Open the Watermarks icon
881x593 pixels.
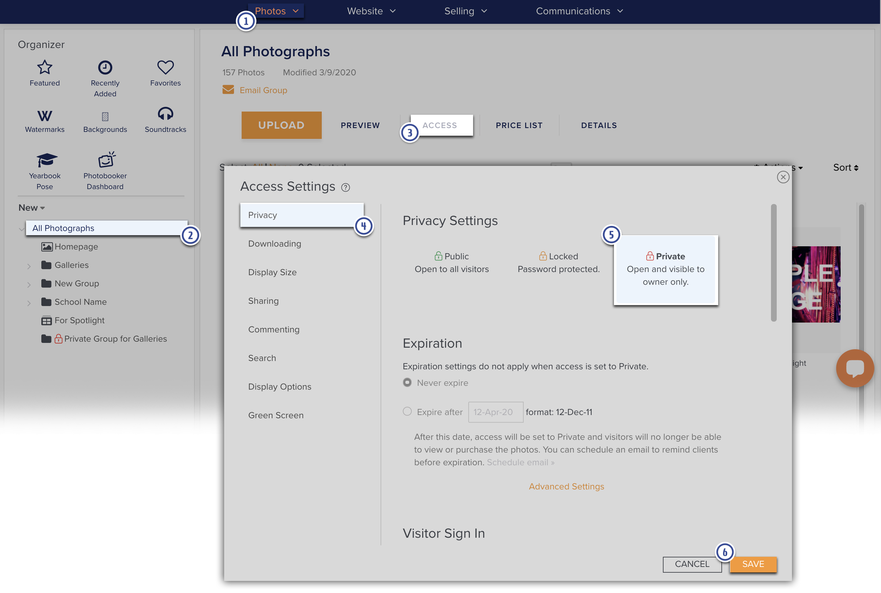[45, 116]
